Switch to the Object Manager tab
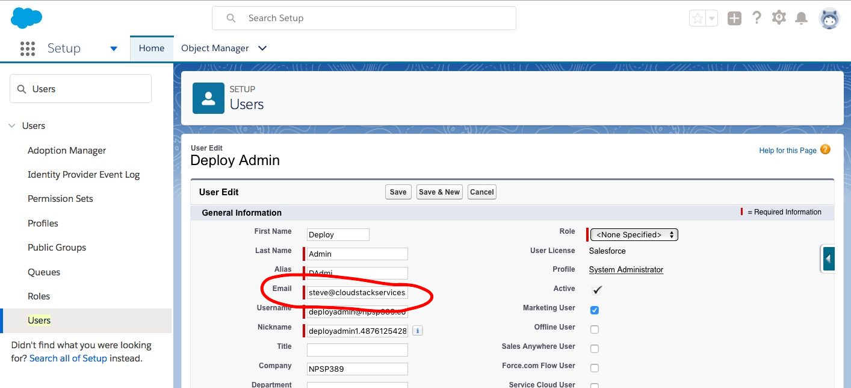The height and width of the screenshot is (388, 851). click(215, 48)
